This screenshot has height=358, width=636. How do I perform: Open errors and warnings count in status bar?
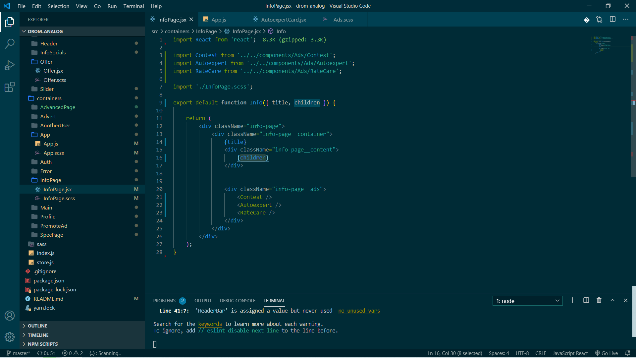click(73, 353)
